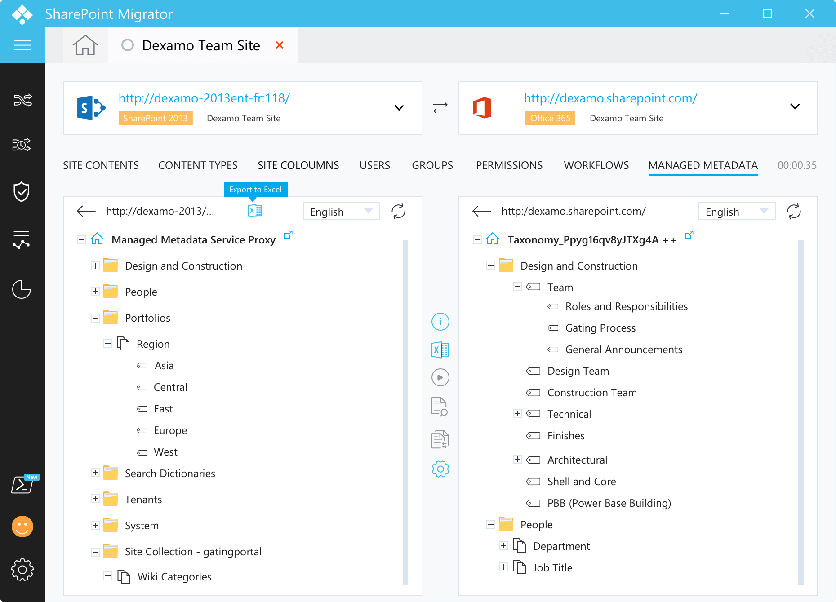
Task: Open the document options icon in center toolbar
Action: pos(440,439)
